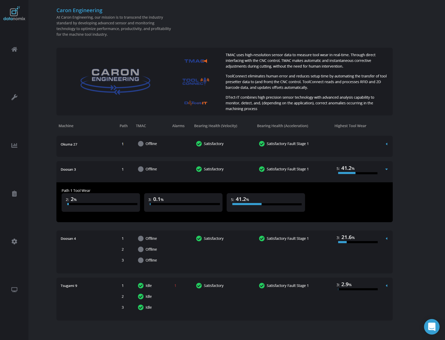Viewport: 445px width, 340px height.
Task: Click Doosan 3 highest tool wear bar
Action: tap(358, 173)
